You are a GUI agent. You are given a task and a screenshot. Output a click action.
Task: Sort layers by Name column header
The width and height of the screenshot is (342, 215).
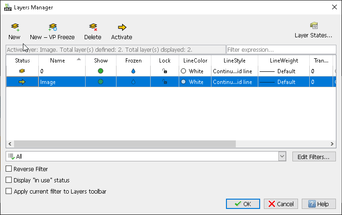click(x=58, y=61)
